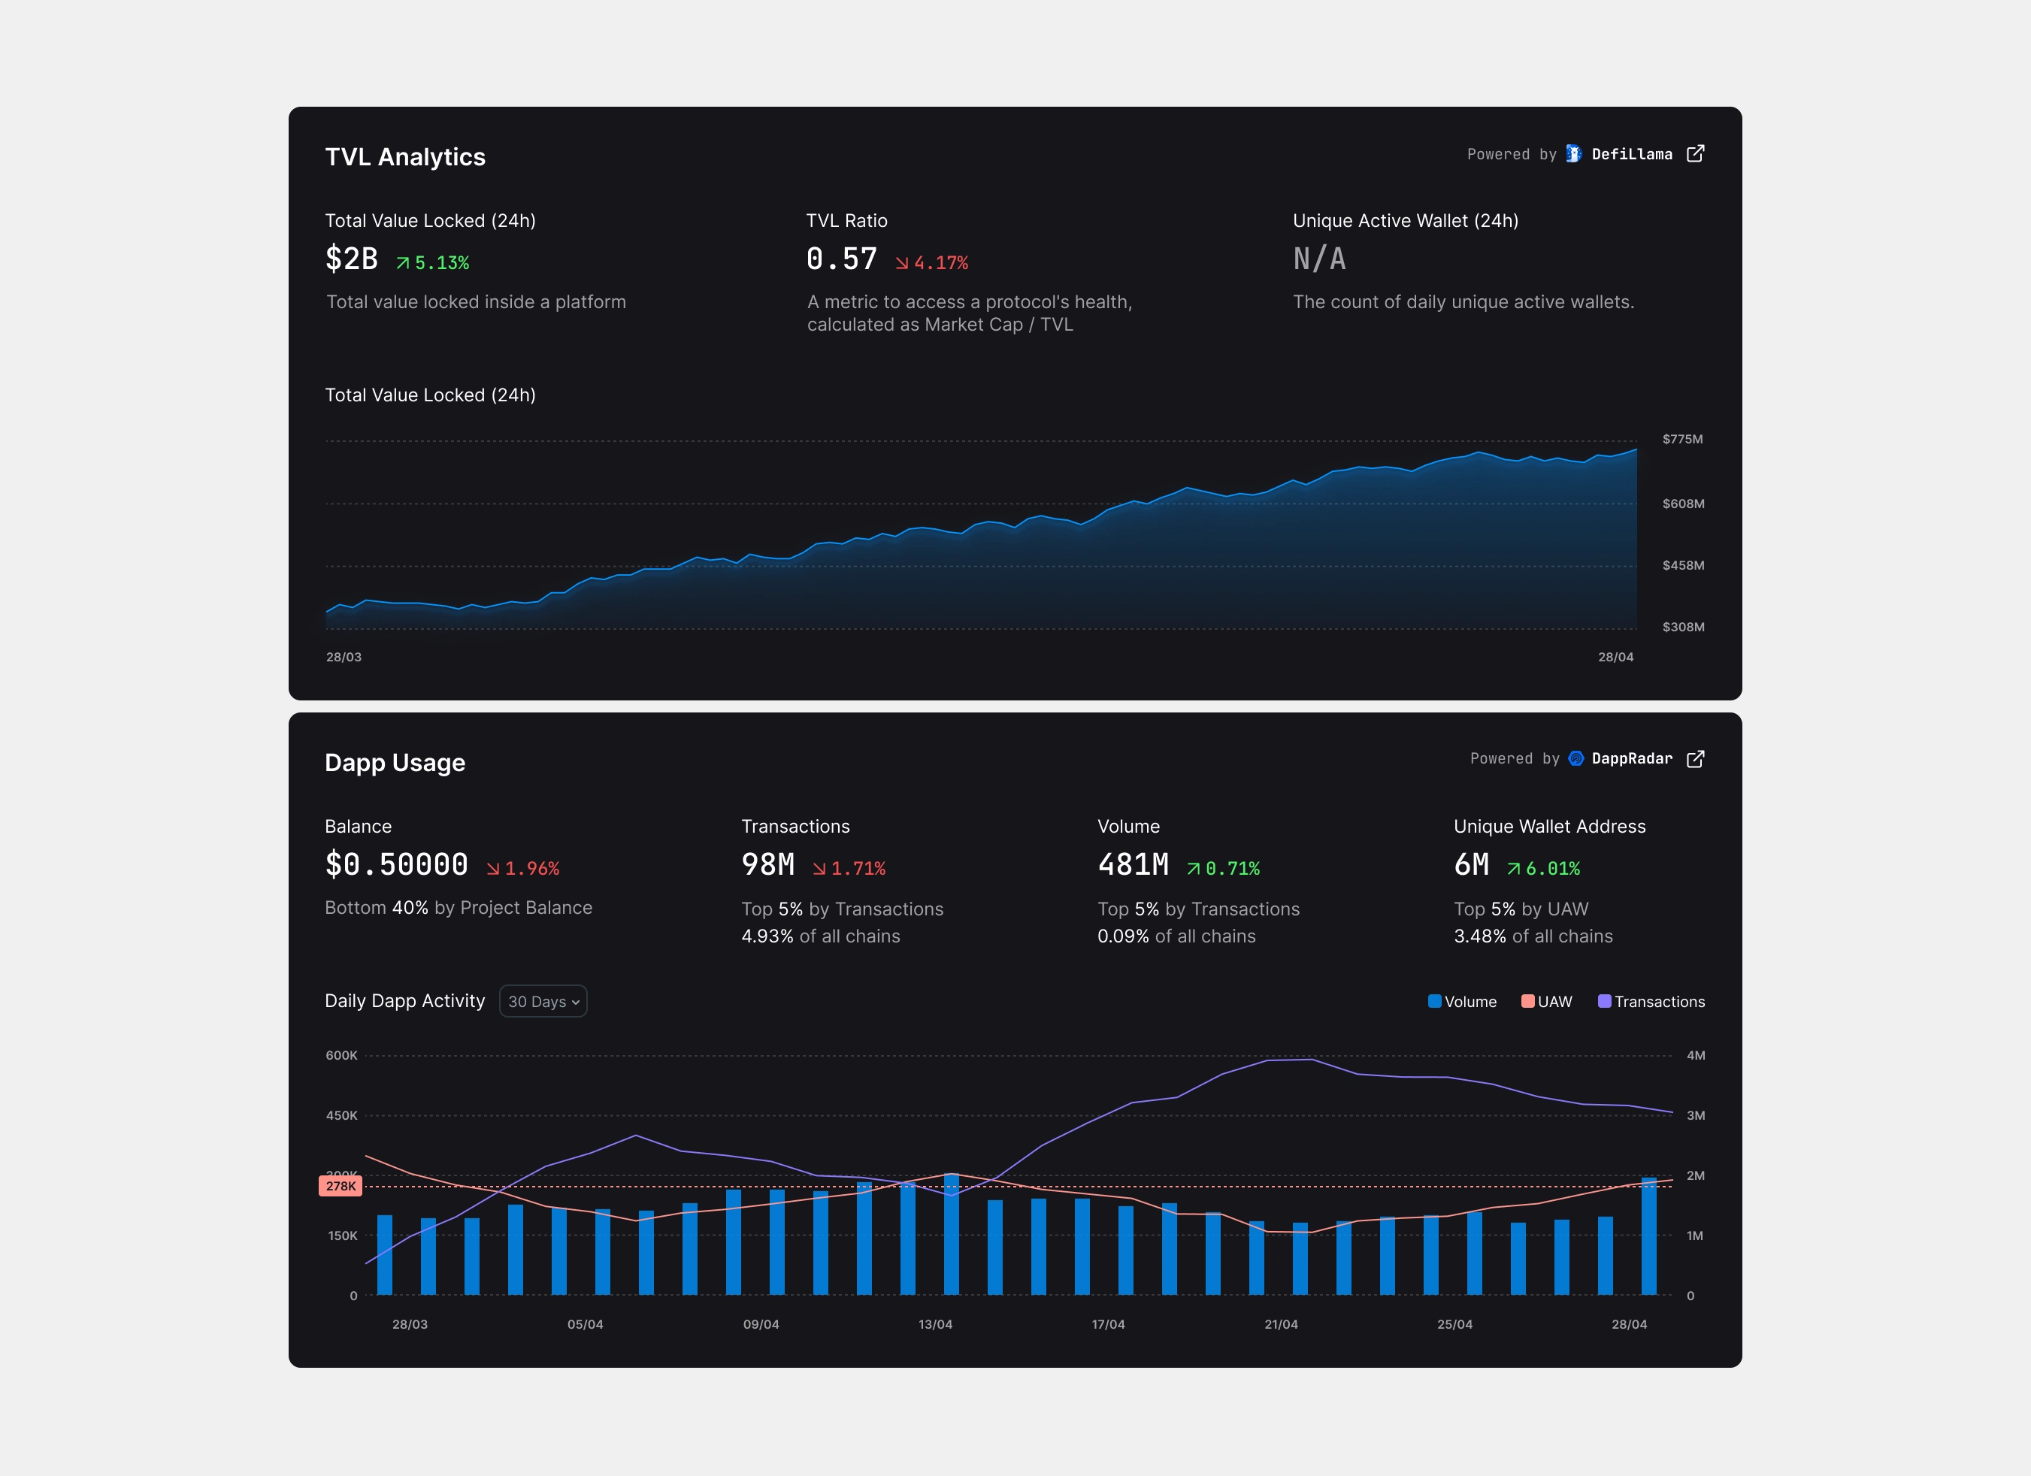Click the DefiLlama logo icon
Viewport: 2031px width, 1476px height.
(1573, 154)
